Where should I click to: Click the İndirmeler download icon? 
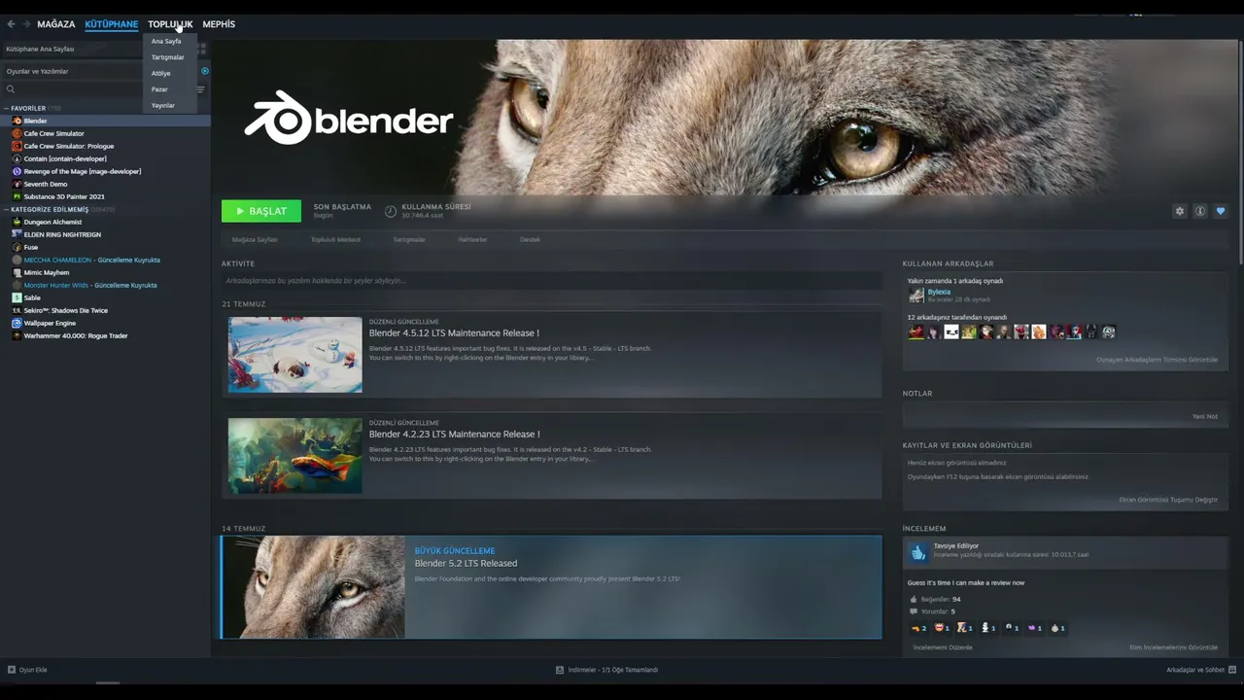pyautogui.click(x=560, y=670)
